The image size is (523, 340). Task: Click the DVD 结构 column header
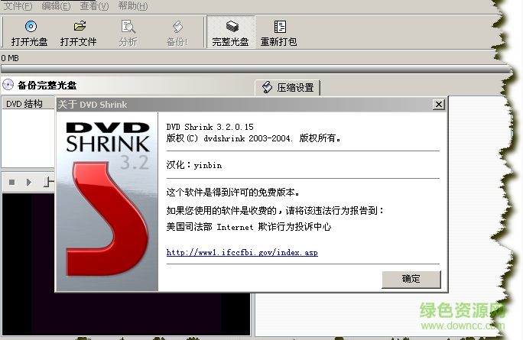click(24, 104)
